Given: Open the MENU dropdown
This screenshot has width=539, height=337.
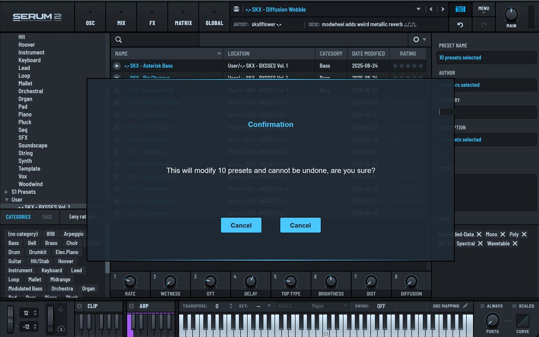Looking at the screenshot, I should click(x=484, y=9).
